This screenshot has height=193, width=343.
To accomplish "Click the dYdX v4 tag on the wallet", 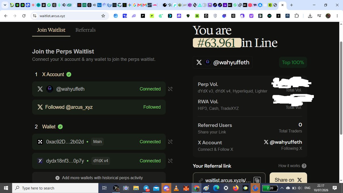I will click(101, 161).
